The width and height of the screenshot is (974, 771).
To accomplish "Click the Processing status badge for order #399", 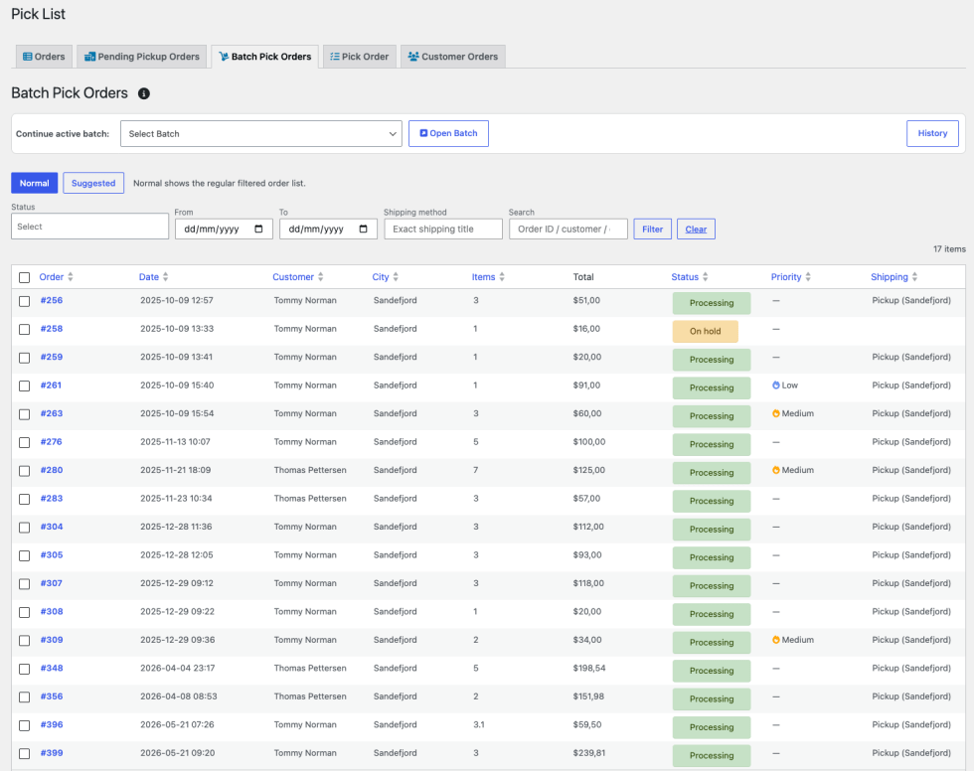I will point(712,755).
